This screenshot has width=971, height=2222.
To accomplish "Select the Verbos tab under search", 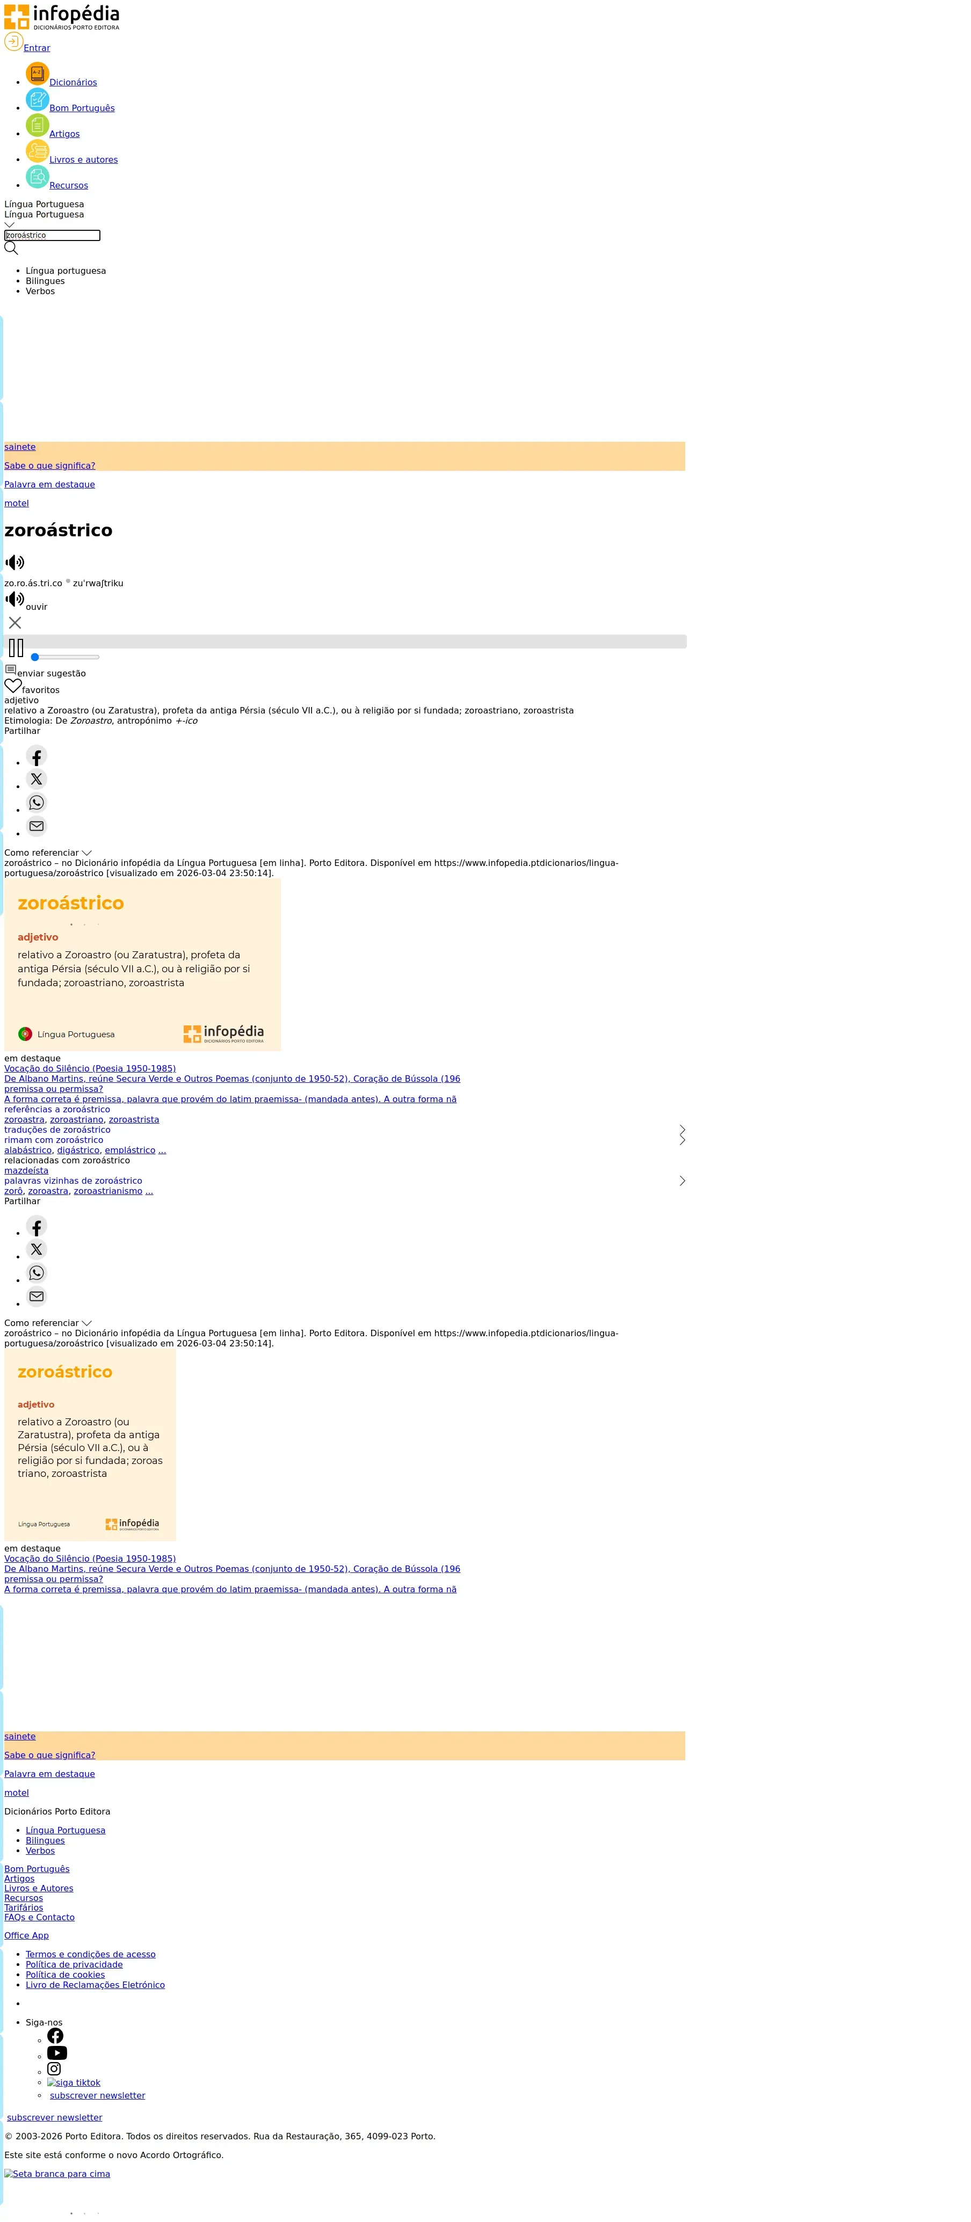I will [x=41, y=292].
